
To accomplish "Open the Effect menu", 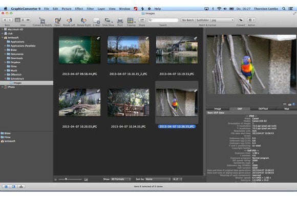I will pos(79,9).
